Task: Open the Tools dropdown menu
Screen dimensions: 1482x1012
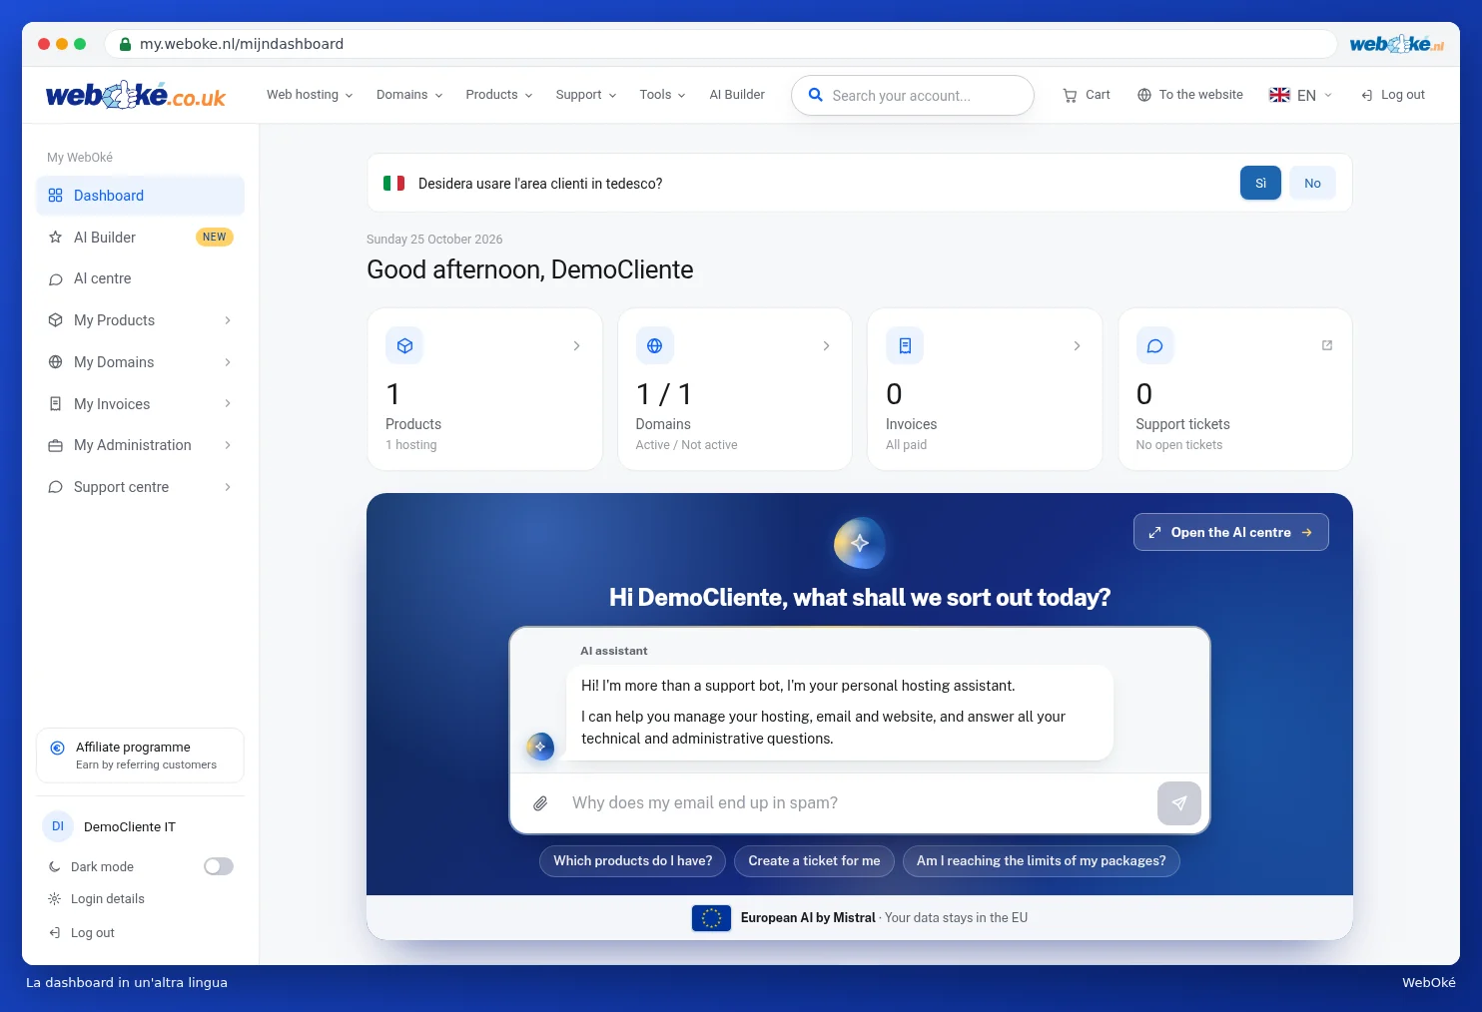Action: 663,95
